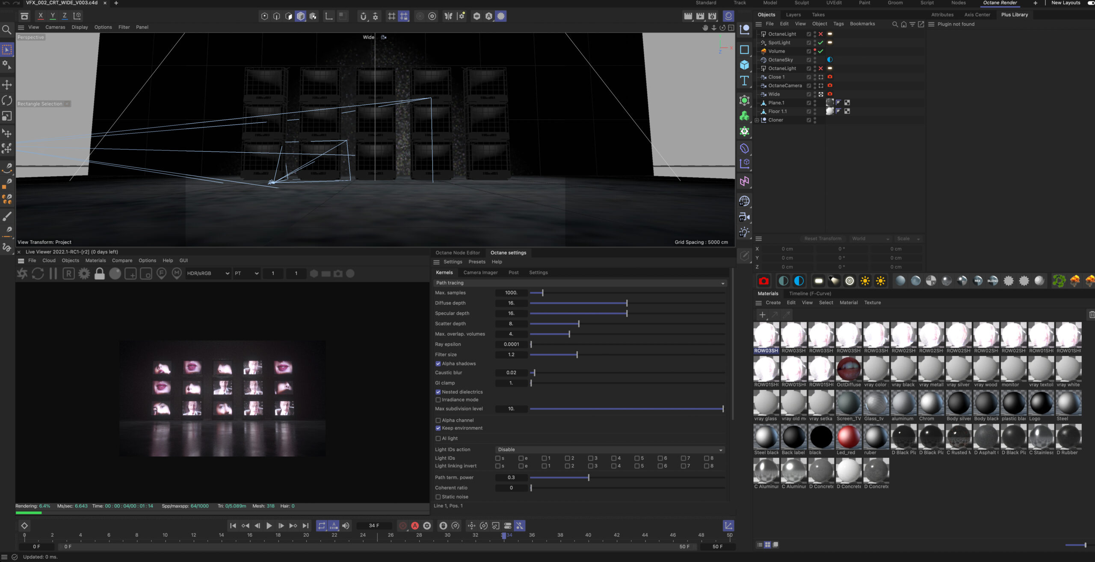The image size is (1095, 562).
Task: Enable the Static noise checkbox
Action: click(x=438, y=497)
